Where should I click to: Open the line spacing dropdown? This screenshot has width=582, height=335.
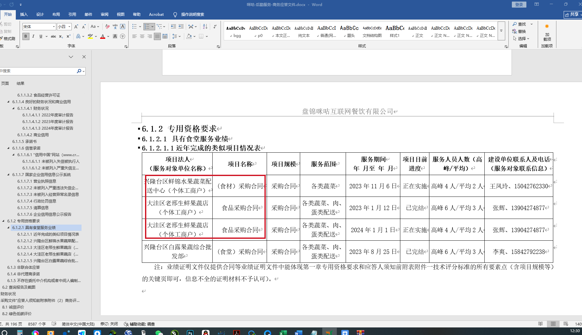(176, 37)
